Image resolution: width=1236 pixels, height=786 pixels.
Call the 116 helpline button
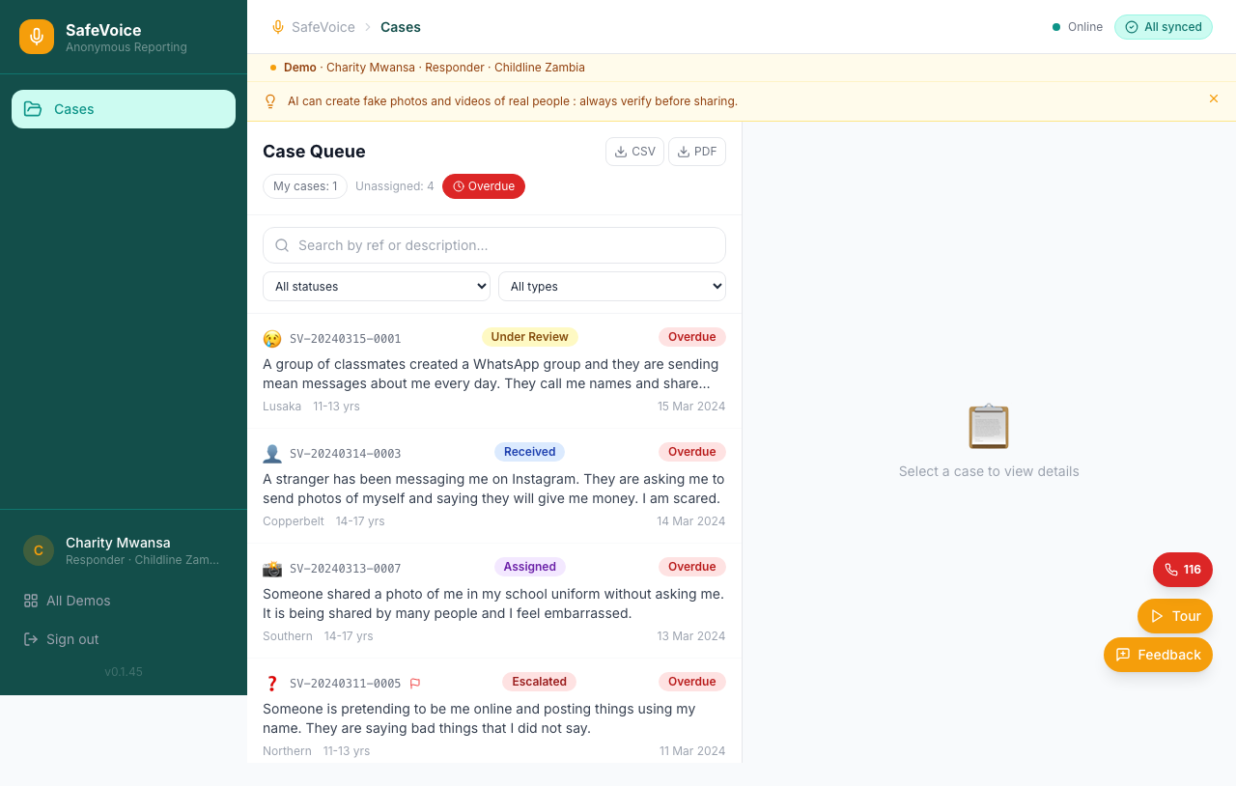[x=1183, y=570]
